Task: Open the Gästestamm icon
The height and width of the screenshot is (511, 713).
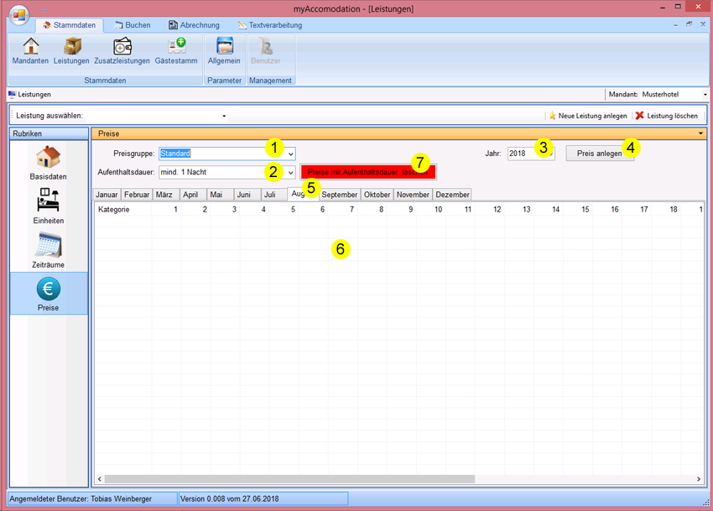Action: point(176,51)
